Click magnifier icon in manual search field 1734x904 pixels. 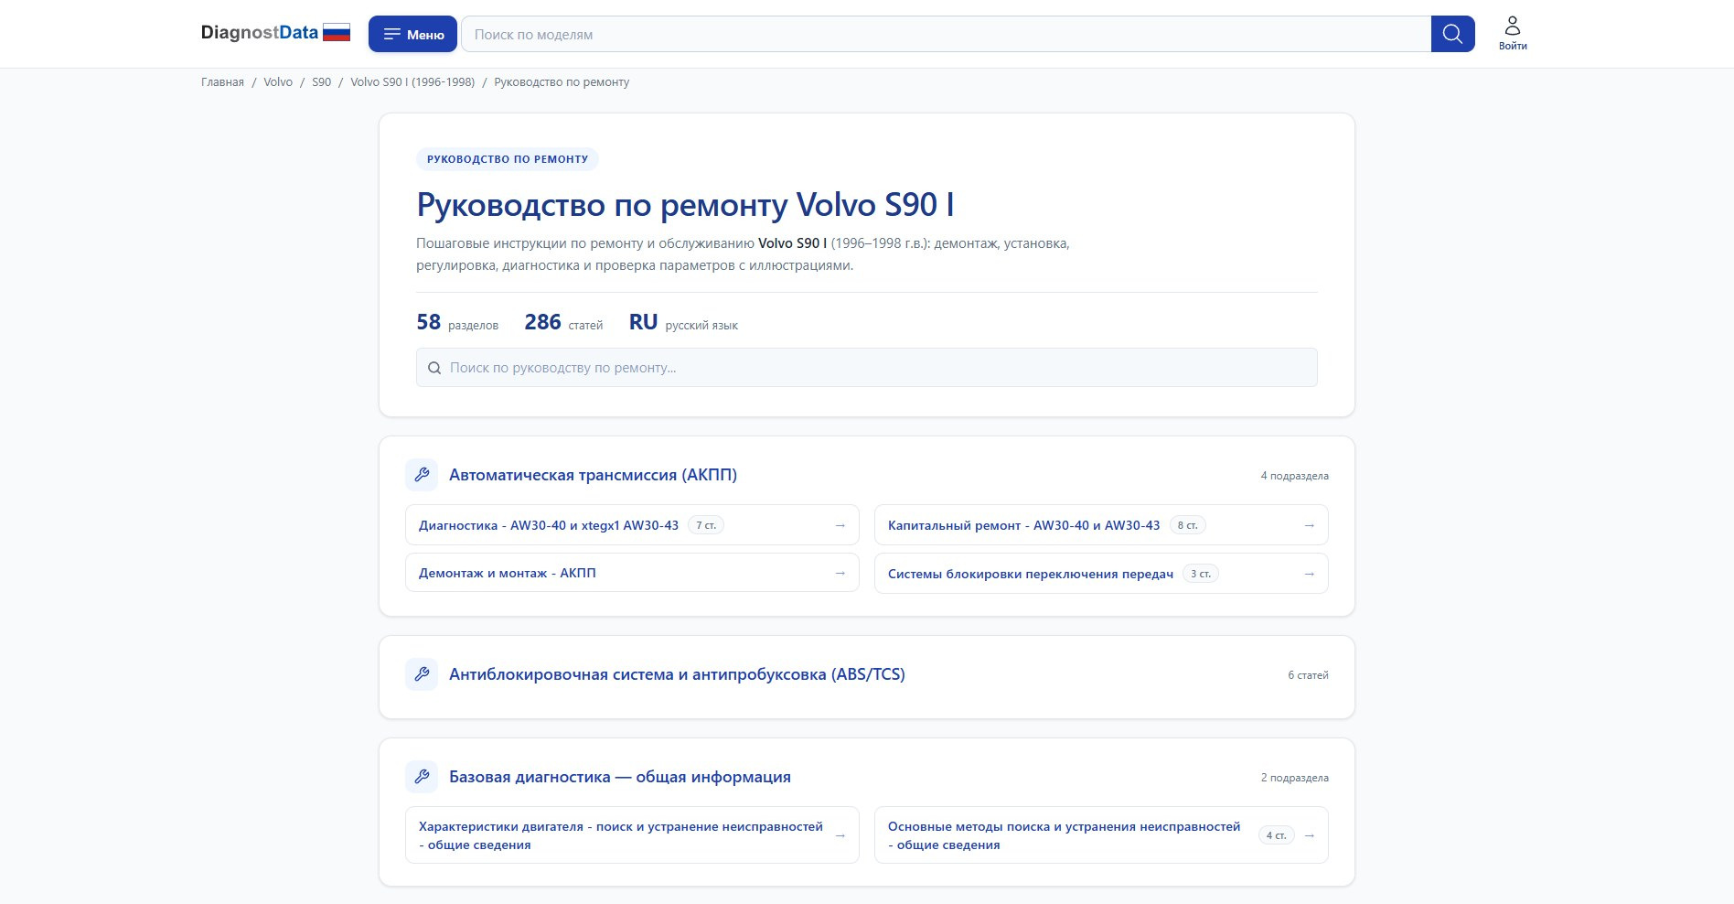pos(434,368)
